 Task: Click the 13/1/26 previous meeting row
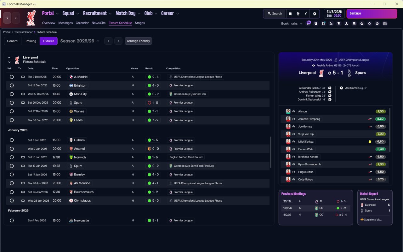point(316,208)
